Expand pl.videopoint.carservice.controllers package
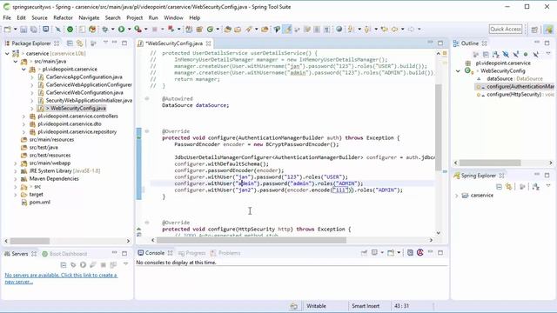Viewport: 557px width, 313px height. pos(23,116)
